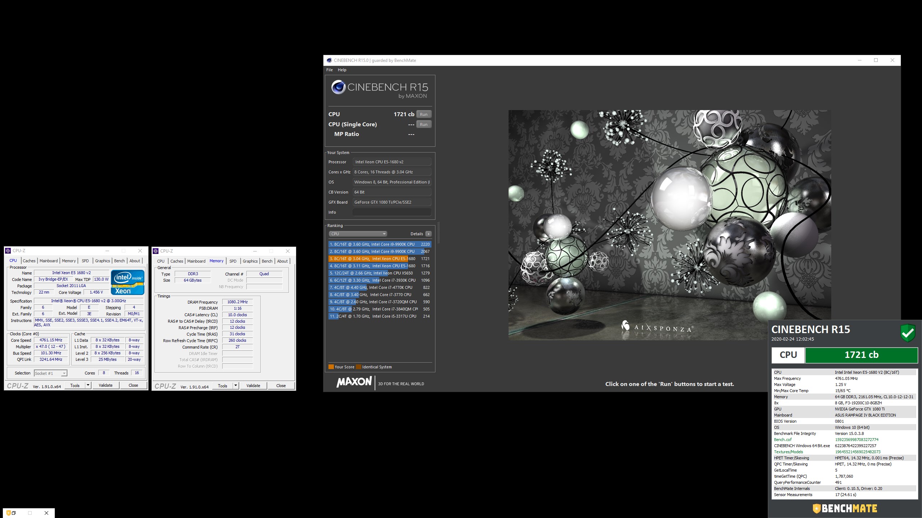This screenshot has width=922, height=518.
Task: Click the green 1721 cb BenchMate score bar
Action: 861,355
